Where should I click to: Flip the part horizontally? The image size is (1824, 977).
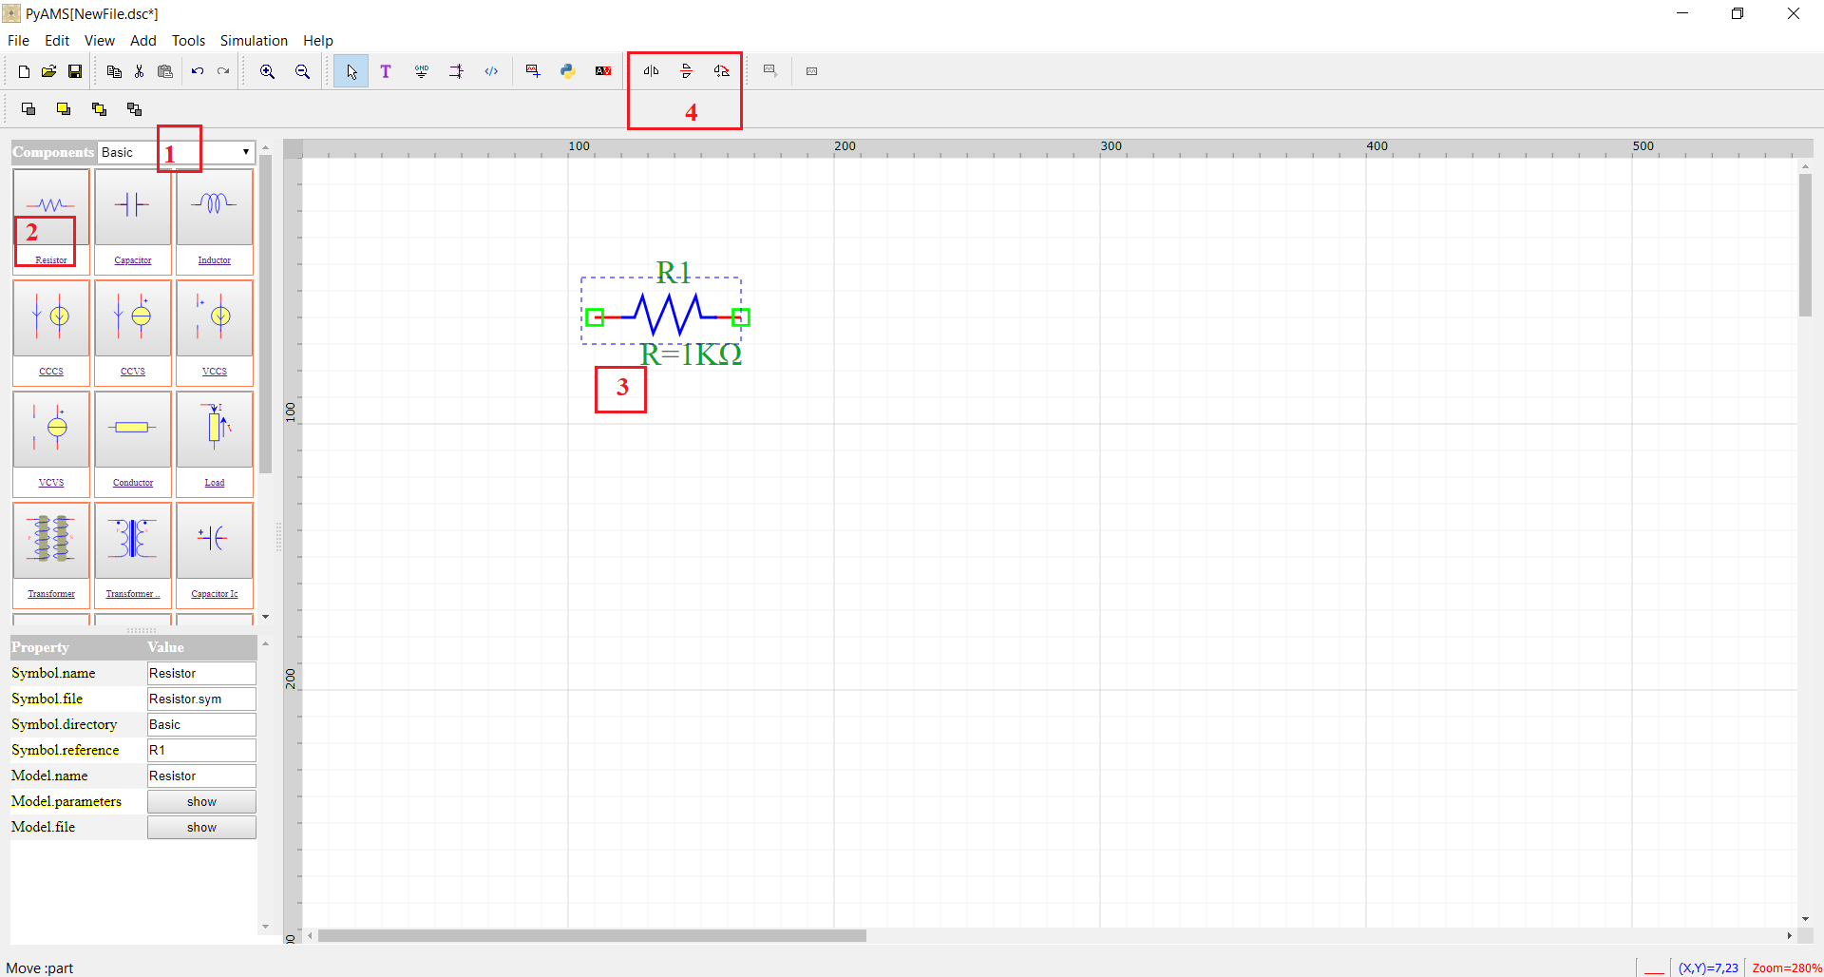[x=651, y=71]
